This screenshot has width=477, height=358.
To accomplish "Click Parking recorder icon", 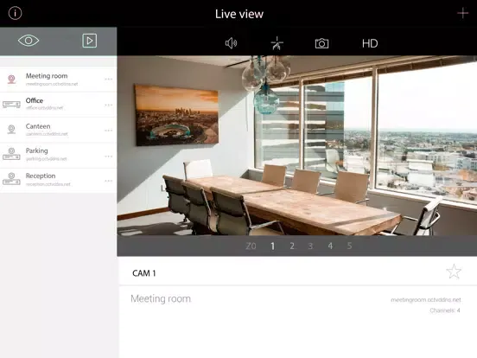I will click(11, 154).
